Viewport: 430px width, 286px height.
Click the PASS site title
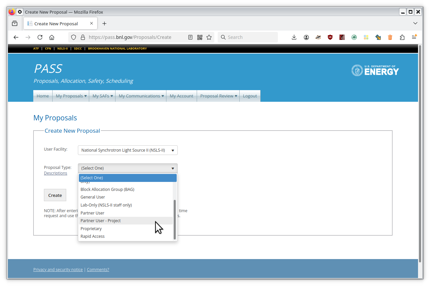point(48,69)
